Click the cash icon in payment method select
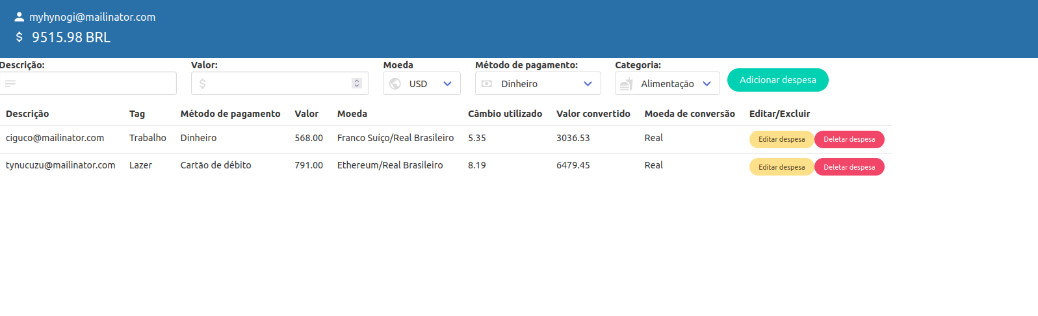This screenshot has width=1038, height=316. pyautogui.click(x=487, y=83)
